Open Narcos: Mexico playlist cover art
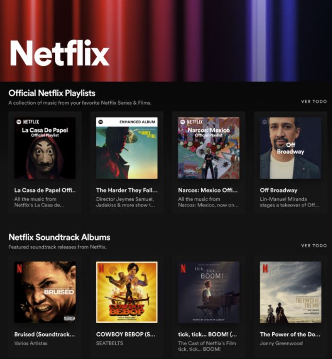The image size is (332, 359). click(208, 148)
